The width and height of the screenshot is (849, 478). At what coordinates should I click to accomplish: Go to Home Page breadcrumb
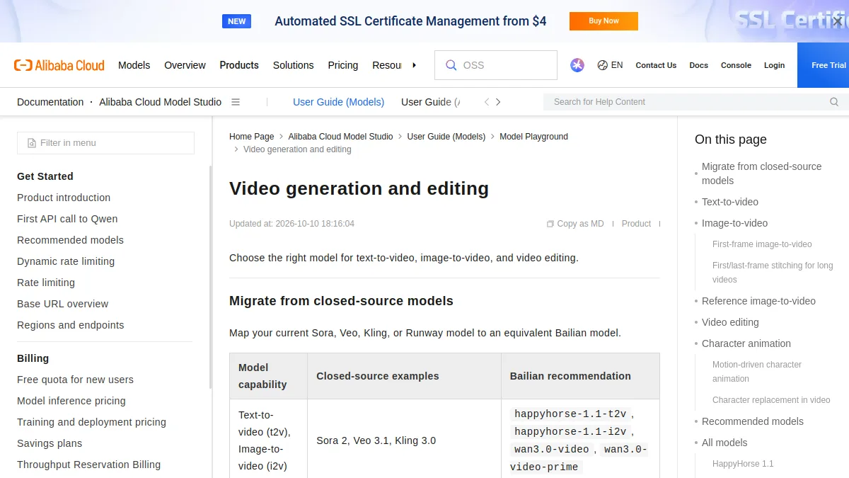pyautogui.click(x=251, y=137)
